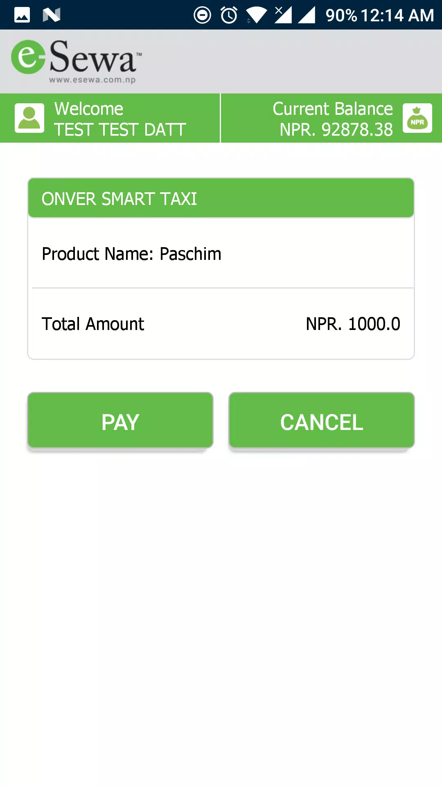Tap the Welcome TEST TEST DATT text
The width and height of the screenshot is (442, 787).
(120, 119)
